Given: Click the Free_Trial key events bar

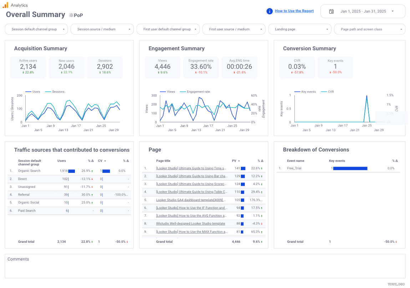Looking at the screenshot, I should pos(350,168).
